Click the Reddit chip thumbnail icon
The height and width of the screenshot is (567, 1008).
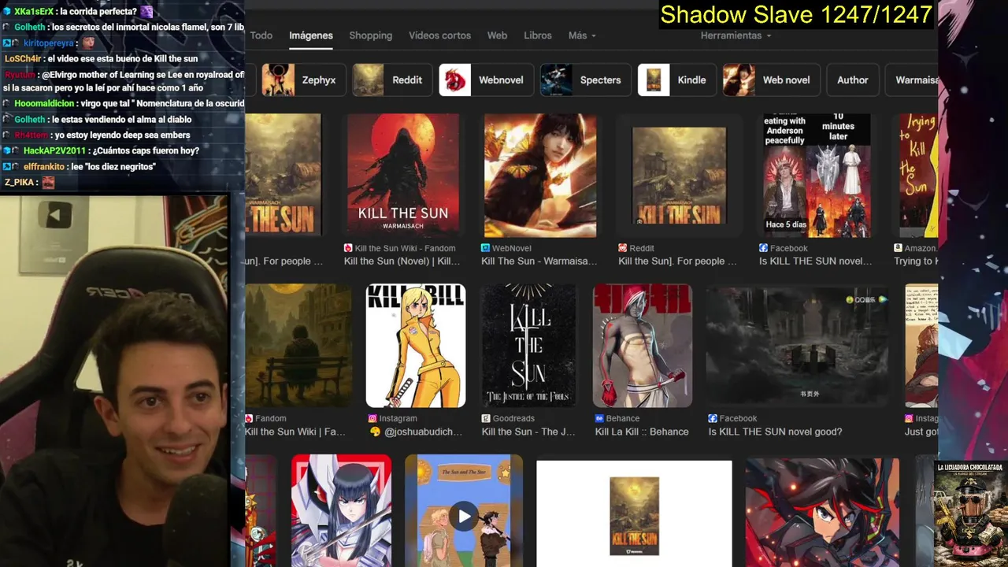369,80
